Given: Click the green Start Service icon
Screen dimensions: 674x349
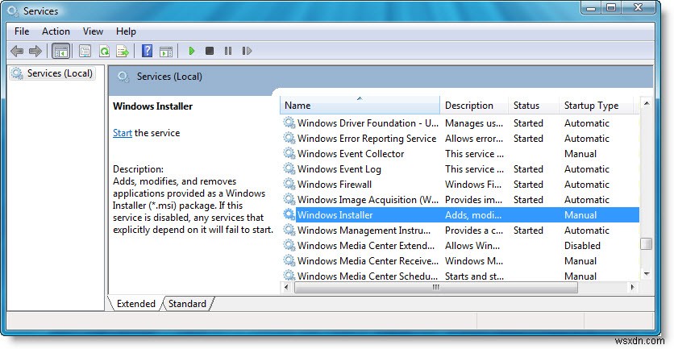Looking at the screenshot, I should coord(192,51).
